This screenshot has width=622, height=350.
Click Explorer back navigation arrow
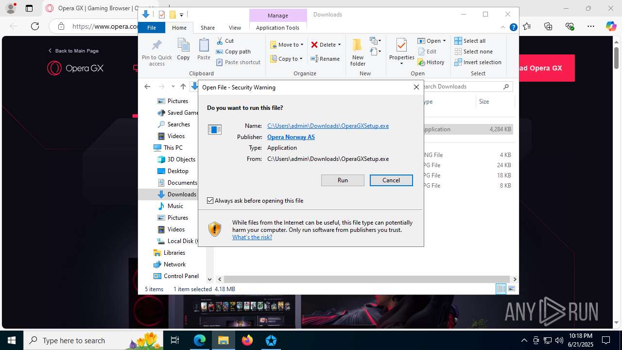(147, 87)
